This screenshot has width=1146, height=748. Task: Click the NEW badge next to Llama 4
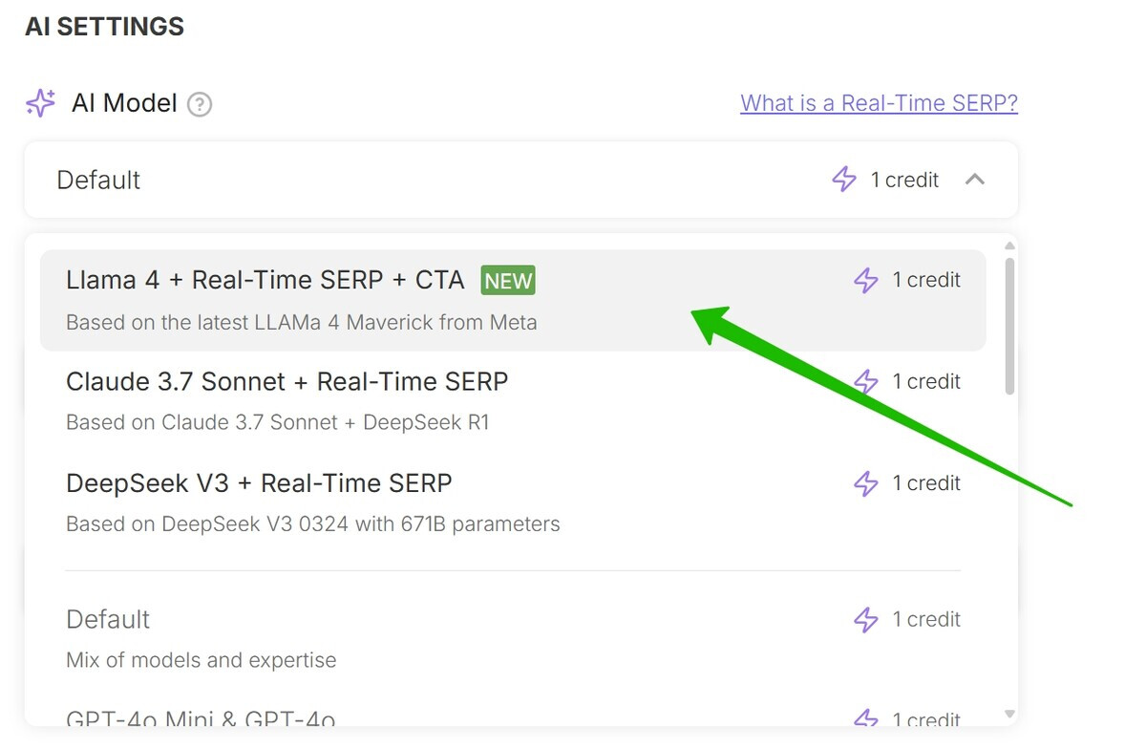[x=508, y=281]
